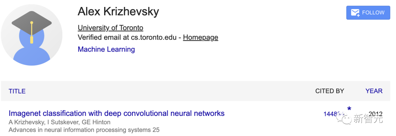Select the Alex Krizhevsky profile name
This screenshot has height=136, width=396.
pos(118,12)
